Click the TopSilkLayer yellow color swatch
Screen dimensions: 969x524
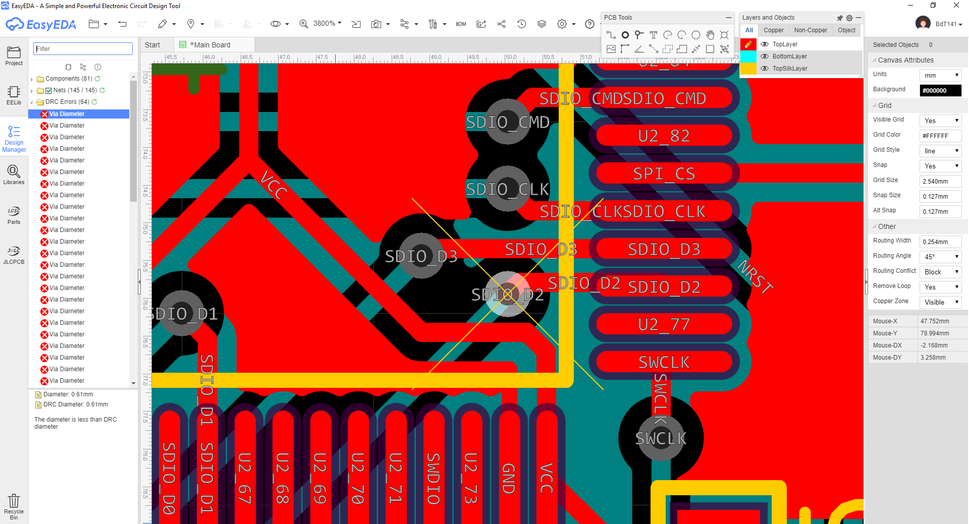748,69
